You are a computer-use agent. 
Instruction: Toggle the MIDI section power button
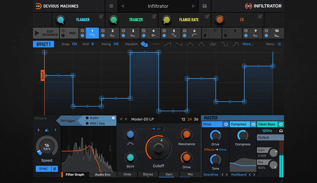(x=63, y=31)
